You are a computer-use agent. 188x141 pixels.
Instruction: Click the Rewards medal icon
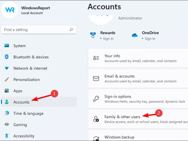pyautogui.click(x=93, y=35)
